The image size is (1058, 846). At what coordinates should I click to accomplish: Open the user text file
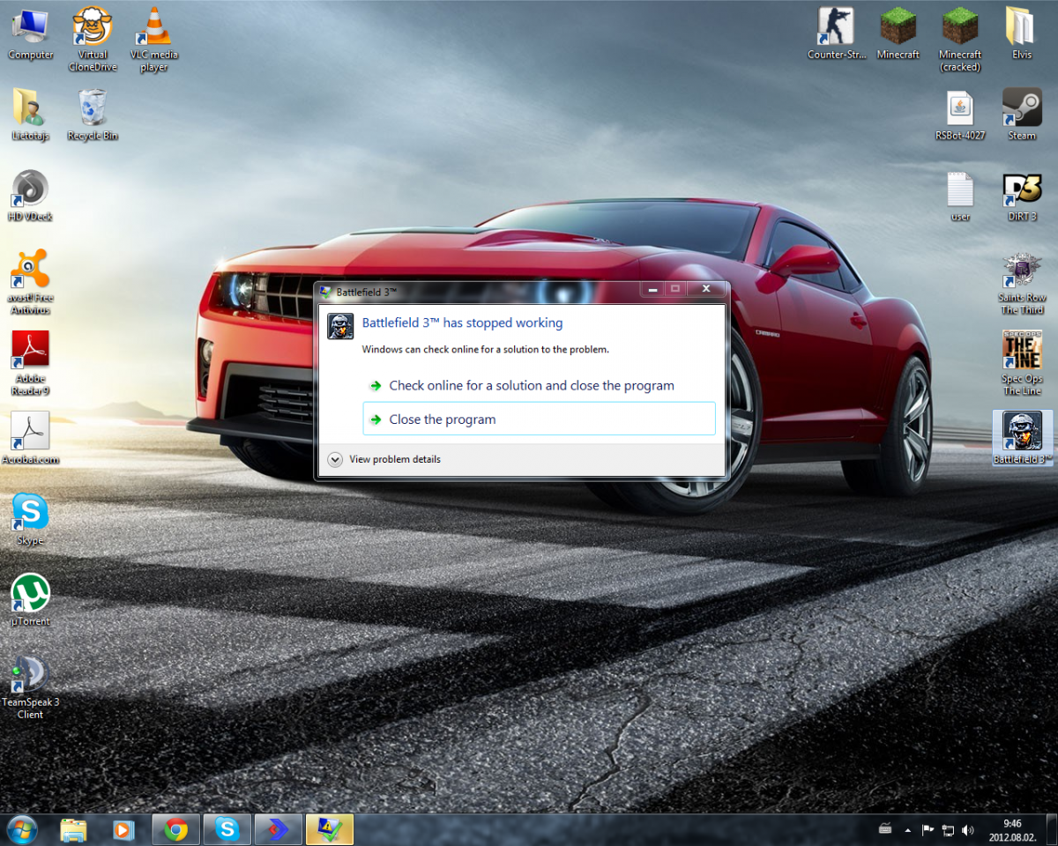click(960, 196)
